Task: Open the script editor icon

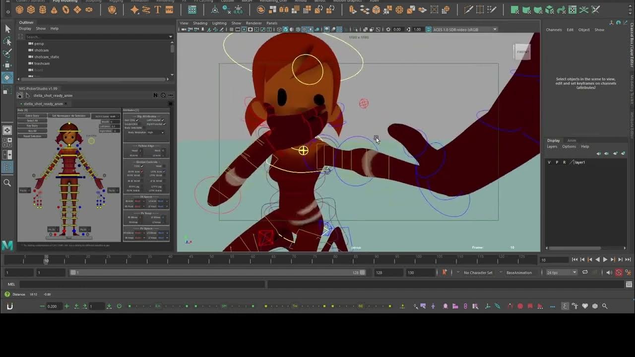Action: click(x=629, y=284)
